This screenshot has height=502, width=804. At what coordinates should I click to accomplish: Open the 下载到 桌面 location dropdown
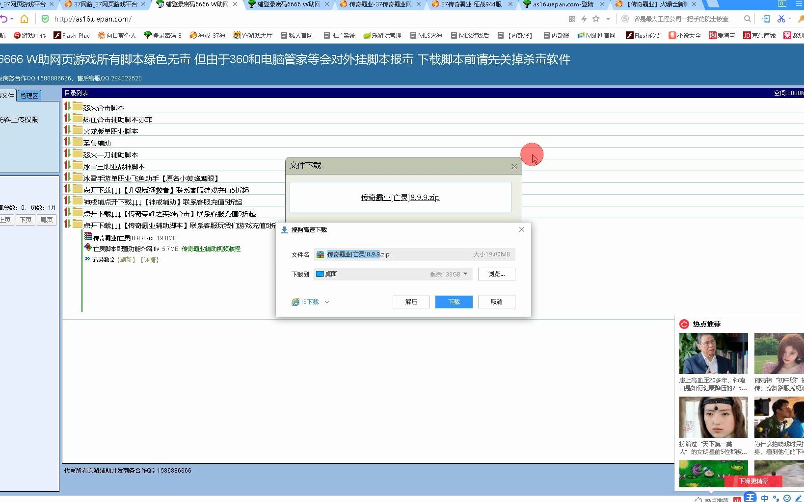pos(393,274)
